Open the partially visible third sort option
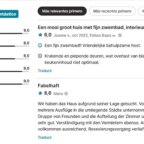This screenshot has width=144, height=144. pyautogui.click(x=141, y=11)
